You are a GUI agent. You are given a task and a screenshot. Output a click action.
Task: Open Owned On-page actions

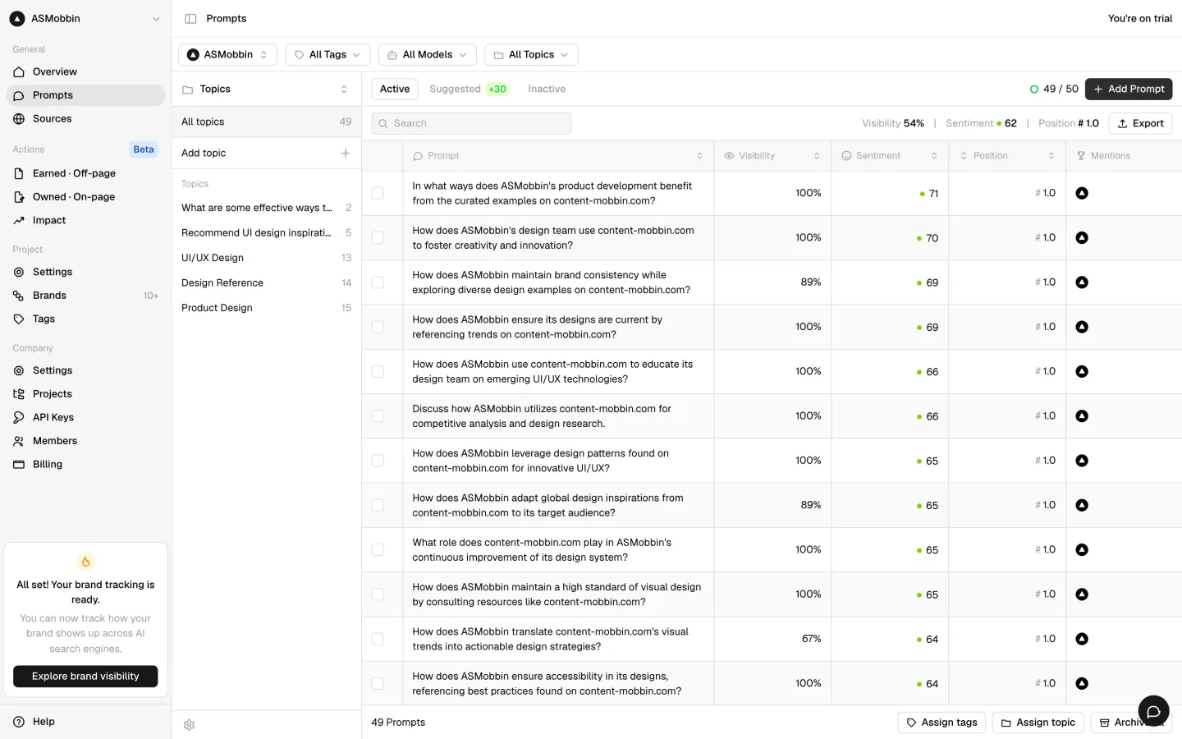click(x=85, y=196)
